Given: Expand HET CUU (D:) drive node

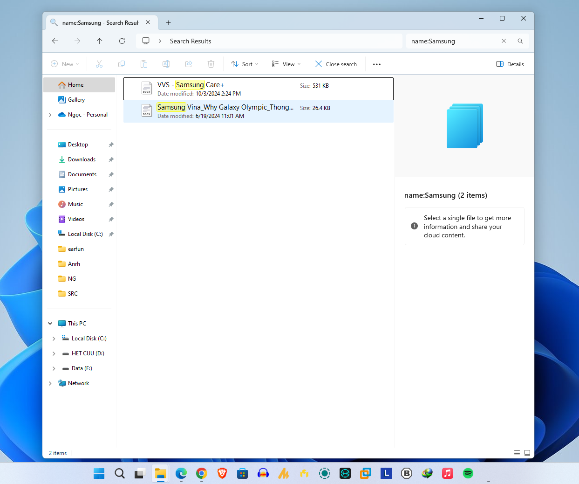Looking at the screenshot, I should click(54, 353).
